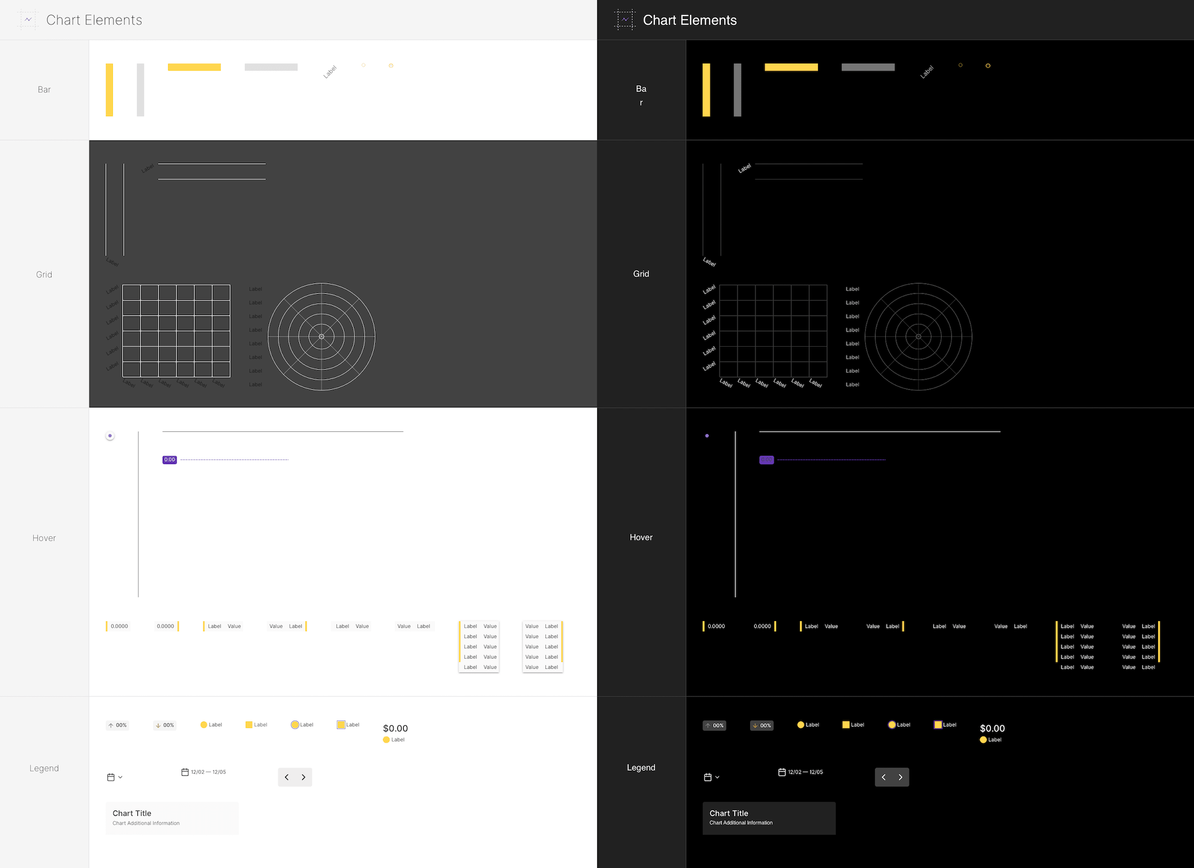Viewport: 1194px width, 868px height.
Task: Click the purple 0.00 hover tag in light theme
Action: tap(170, 459)
